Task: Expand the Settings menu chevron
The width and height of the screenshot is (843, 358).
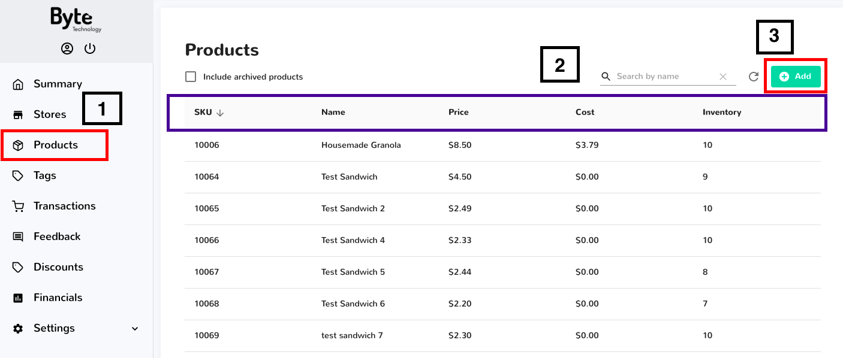Action: coord(134,328)
